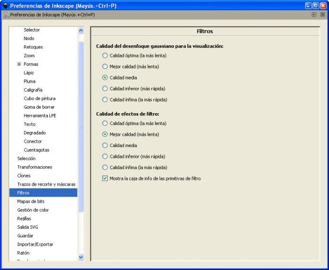This screenshot has width=329, height=270.
Task: Open the Conector preferences page
Action: click(33, 141)
